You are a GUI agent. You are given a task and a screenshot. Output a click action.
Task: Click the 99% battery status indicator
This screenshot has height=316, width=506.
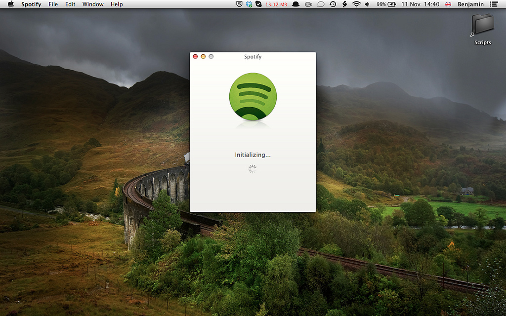[x=386, y=4]
